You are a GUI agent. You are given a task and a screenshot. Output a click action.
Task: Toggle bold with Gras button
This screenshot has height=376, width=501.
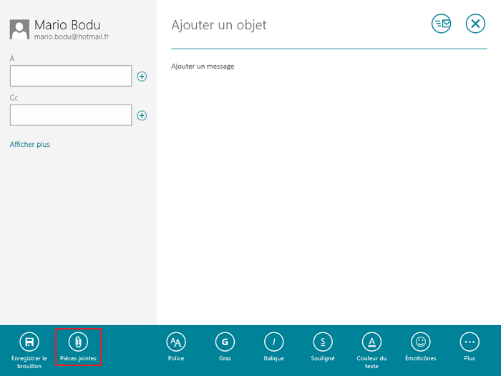click(225, 347)
